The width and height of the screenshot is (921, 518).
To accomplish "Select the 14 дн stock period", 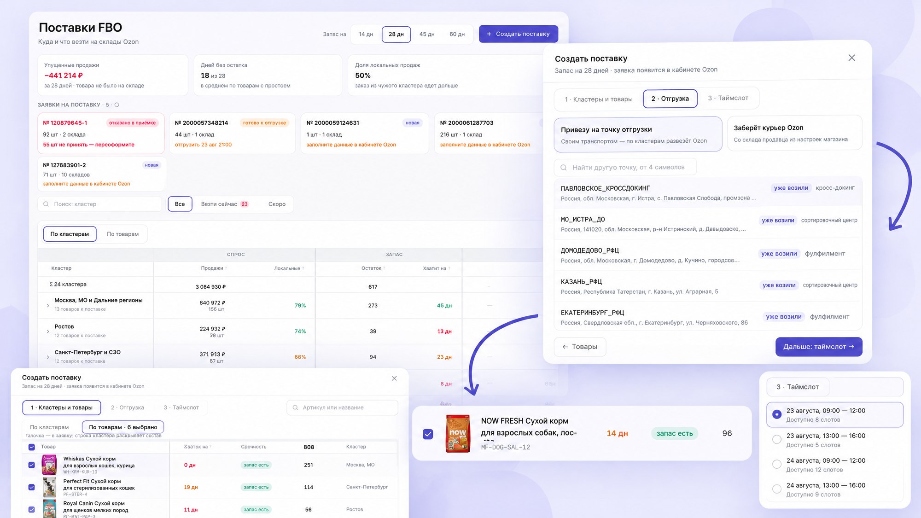I will 366,34.
